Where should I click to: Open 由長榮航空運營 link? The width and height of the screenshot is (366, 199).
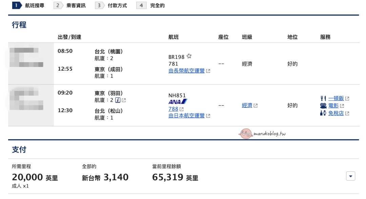tap(186, 71)
